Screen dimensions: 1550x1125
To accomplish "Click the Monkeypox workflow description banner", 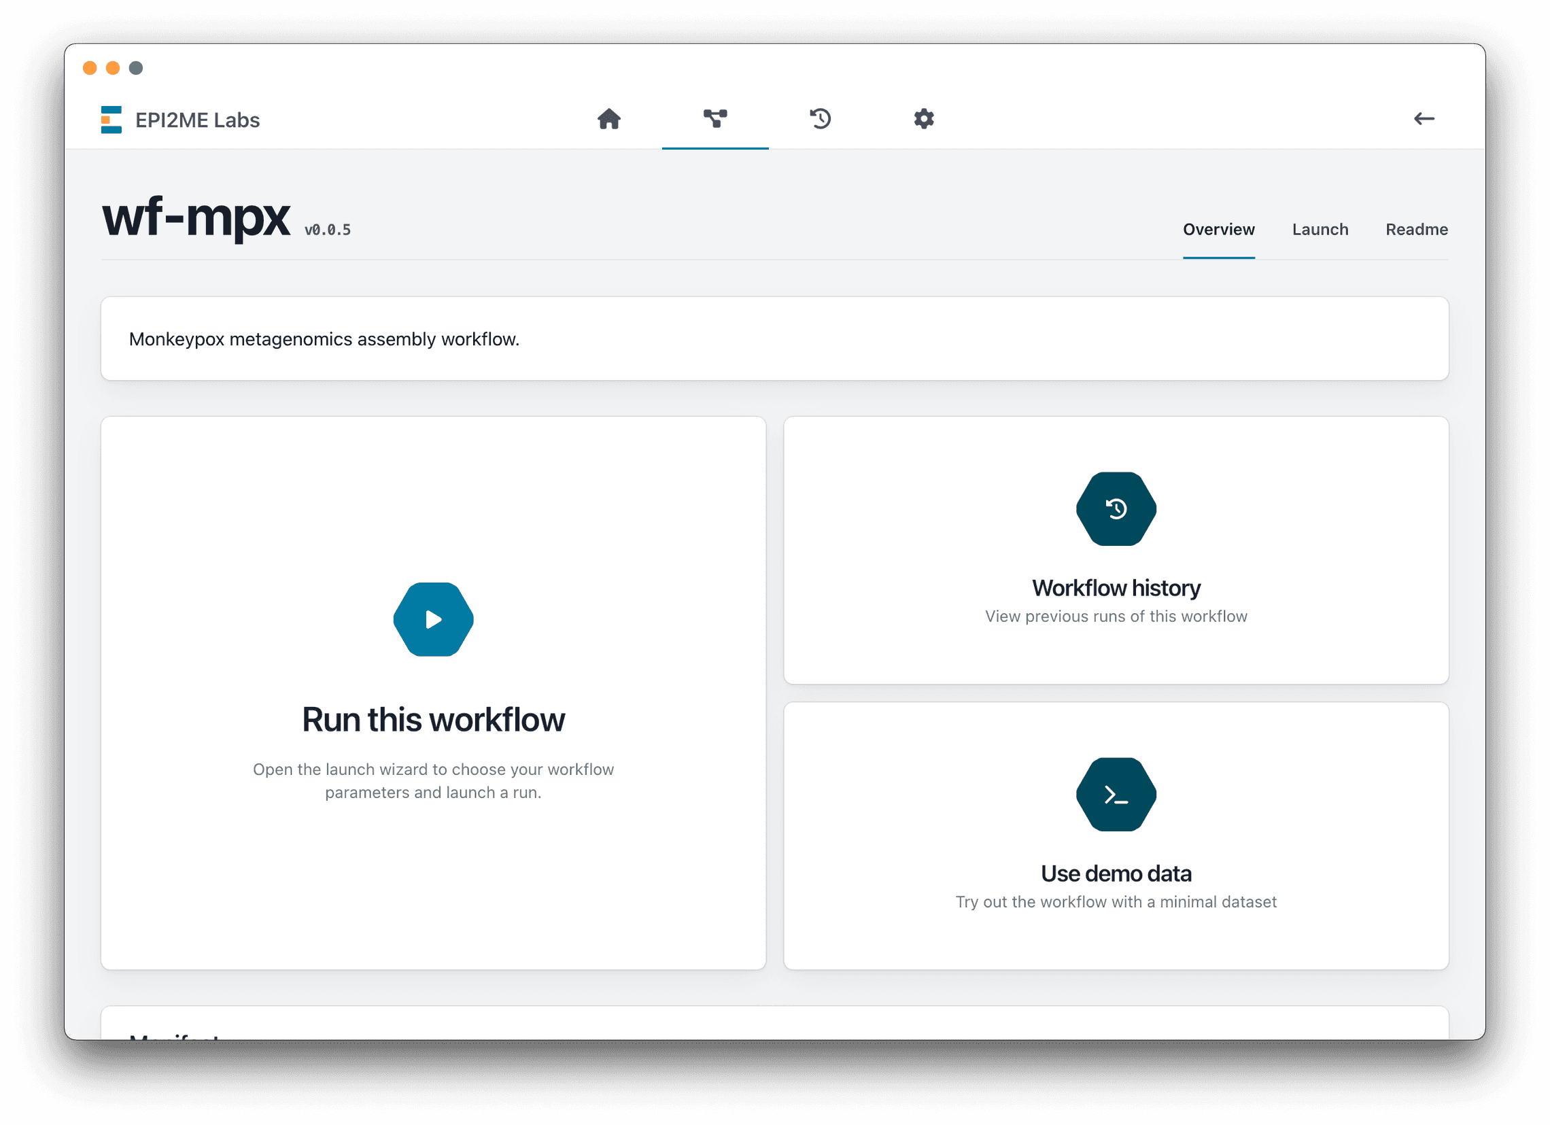I will click(774, 338).
